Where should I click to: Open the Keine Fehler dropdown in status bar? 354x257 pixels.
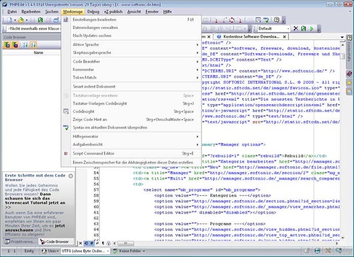pos(129,251)
